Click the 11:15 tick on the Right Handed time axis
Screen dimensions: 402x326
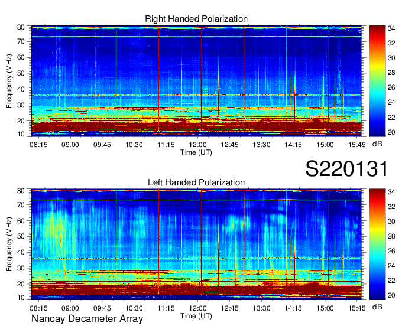point(166,145)
